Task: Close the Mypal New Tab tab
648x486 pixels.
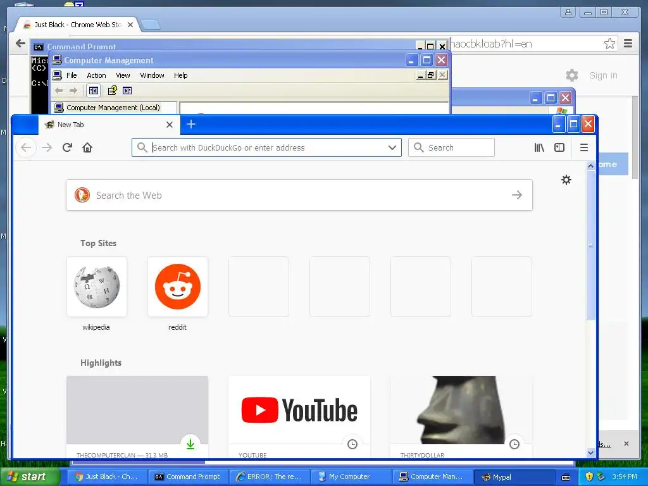Action: click(x=170, y=125)
